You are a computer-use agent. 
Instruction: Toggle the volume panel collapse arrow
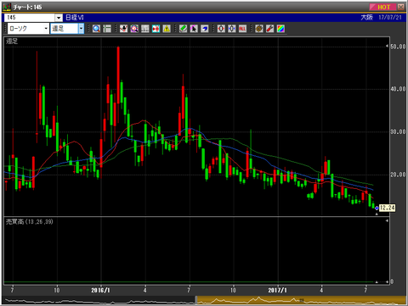tap(387, 221)
